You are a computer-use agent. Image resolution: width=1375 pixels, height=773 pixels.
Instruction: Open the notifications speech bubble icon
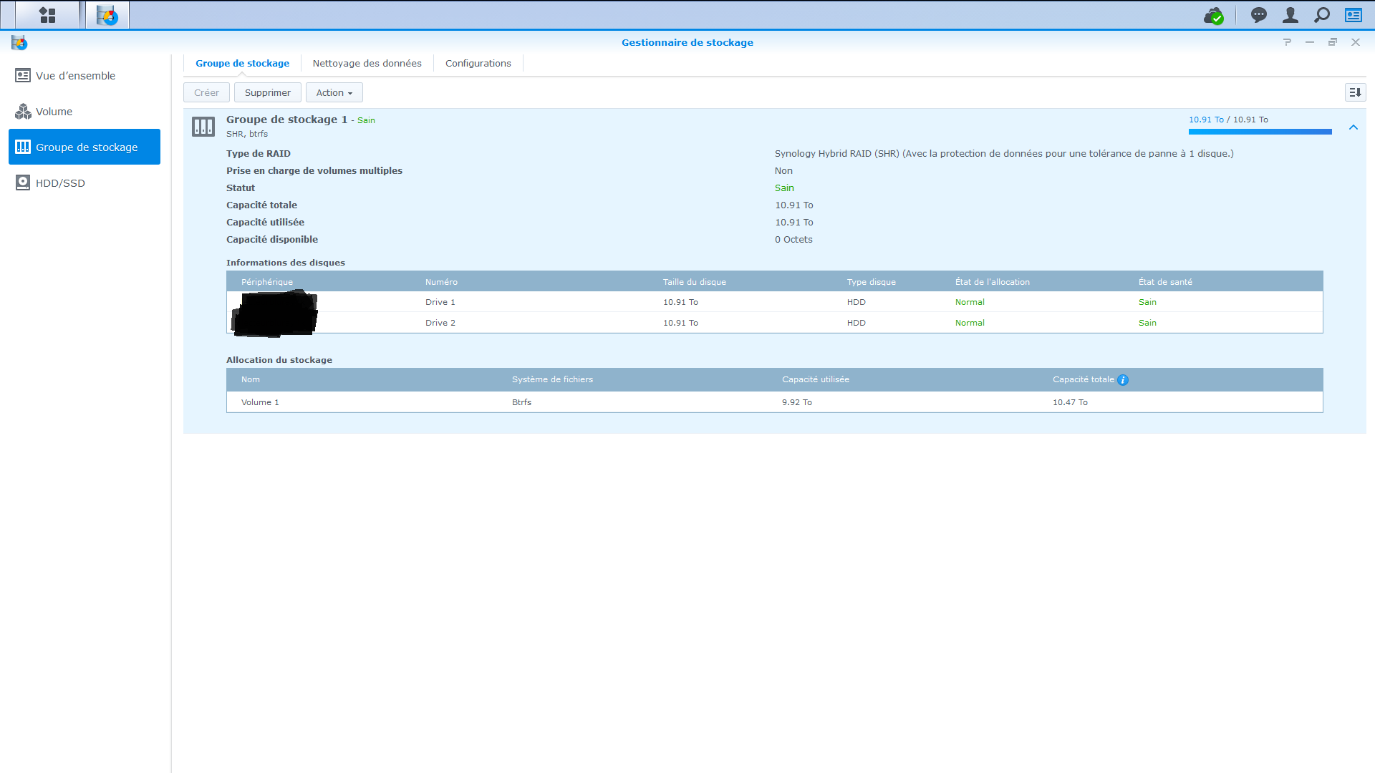coord(1258,15)
